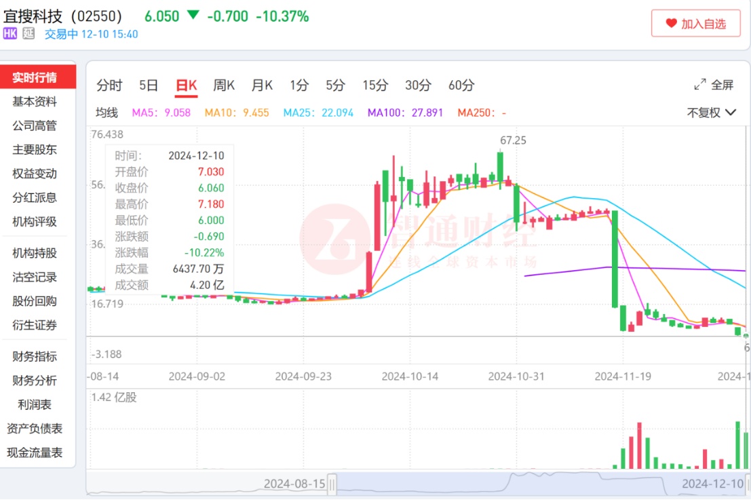Viewport: 751px width, 500px height.
Task: Click the right range slider handle at 2024-12-10
Action: click(748, 484)
